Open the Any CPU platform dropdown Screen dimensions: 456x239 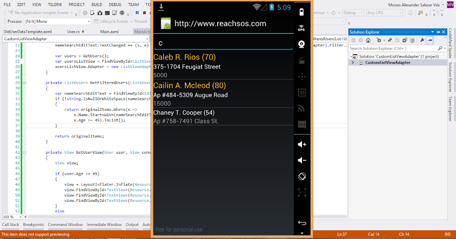pyautogui.click(x=385, y=13)
